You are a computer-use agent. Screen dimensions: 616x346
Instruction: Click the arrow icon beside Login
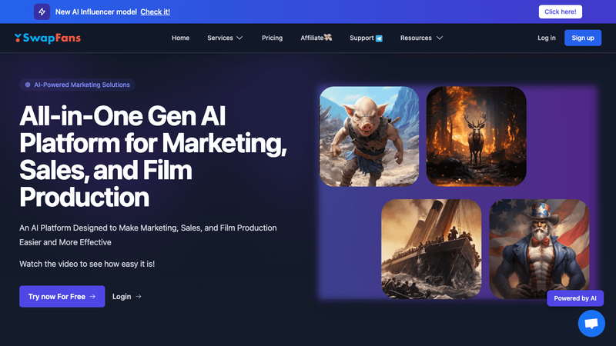[139, 297]
